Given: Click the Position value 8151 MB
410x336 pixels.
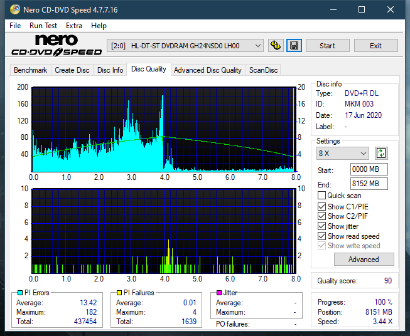Looking at the screenshot, I should 379,312.
